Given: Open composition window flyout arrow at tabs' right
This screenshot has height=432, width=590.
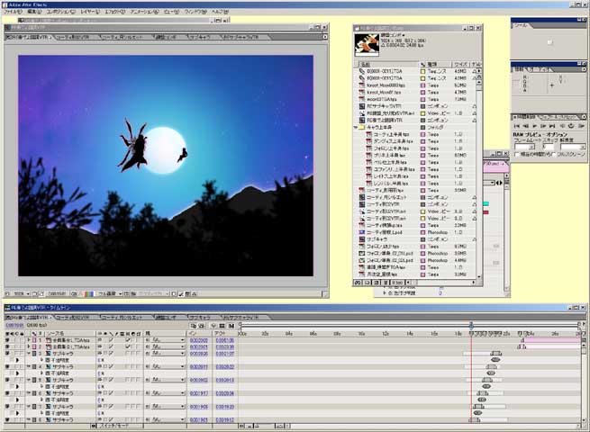Looking at the screenshot, I should [x=325, y=37].
